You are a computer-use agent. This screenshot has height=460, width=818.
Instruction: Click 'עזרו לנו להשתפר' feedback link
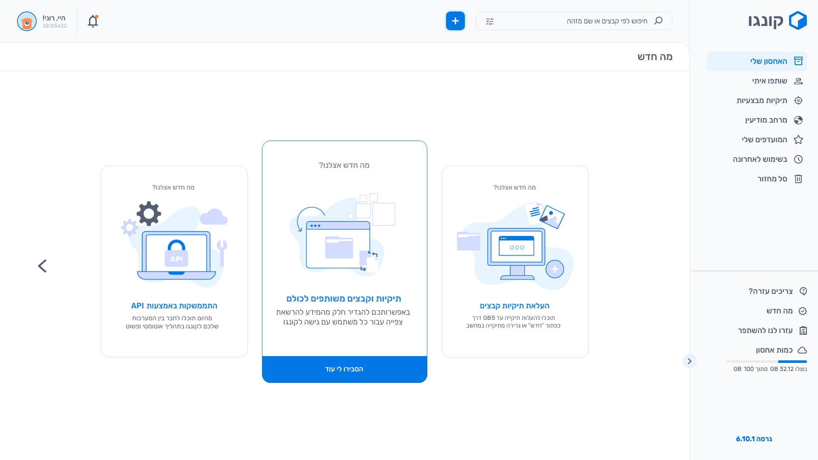click(x=765, y=331)
